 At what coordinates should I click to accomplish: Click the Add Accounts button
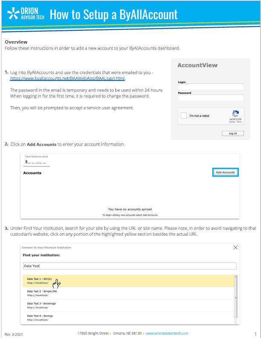(x=225, y=172)
